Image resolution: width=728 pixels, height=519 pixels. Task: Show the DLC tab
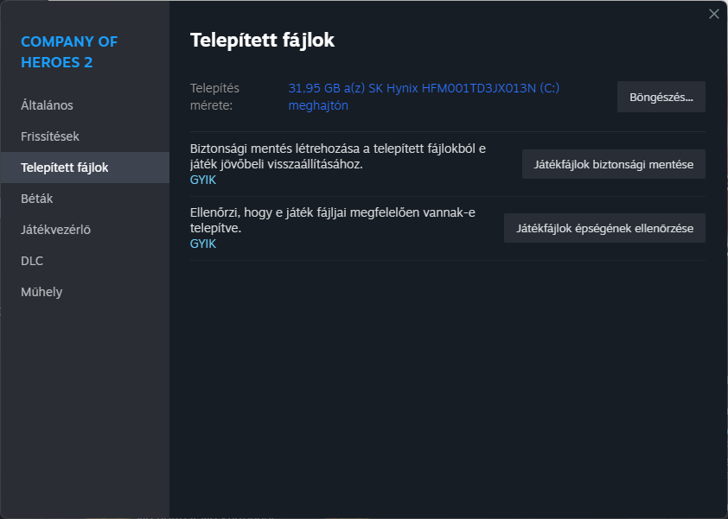click(x=32, y=261)
